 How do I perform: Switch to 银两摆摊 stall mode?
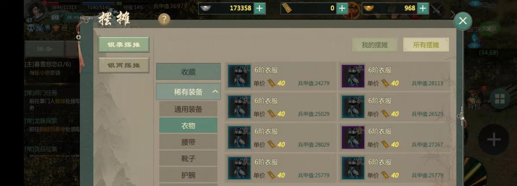[x=124, y=65]
